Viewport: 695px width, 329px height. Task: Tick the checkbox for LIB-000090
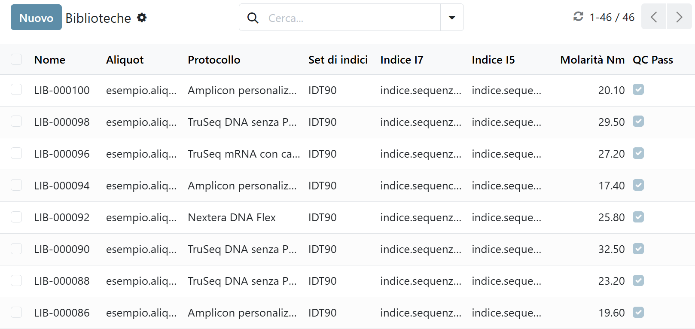pyautogui.click(x=16, y=249)
